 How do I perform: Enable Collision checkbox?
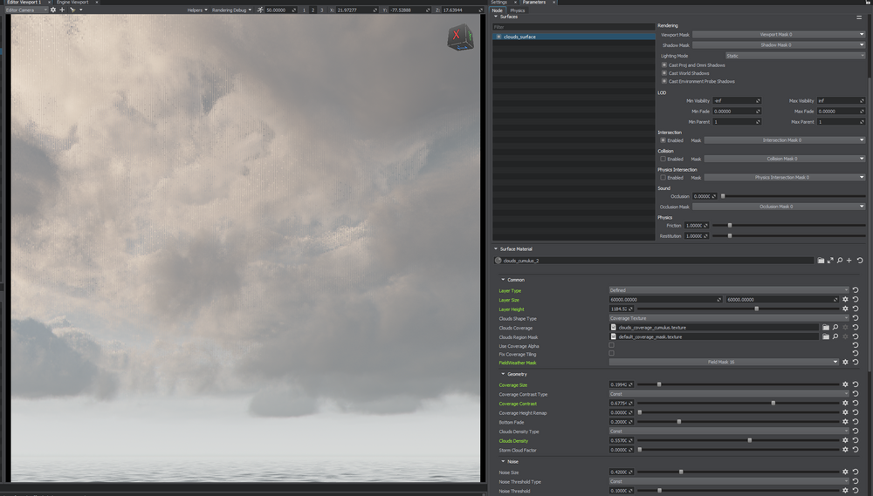[663, 159]
